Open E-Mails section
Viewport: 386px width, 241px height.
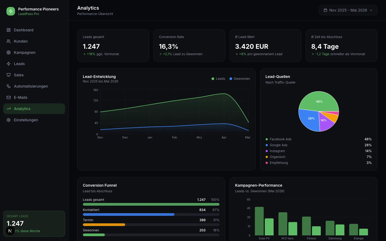coord(34,97)
